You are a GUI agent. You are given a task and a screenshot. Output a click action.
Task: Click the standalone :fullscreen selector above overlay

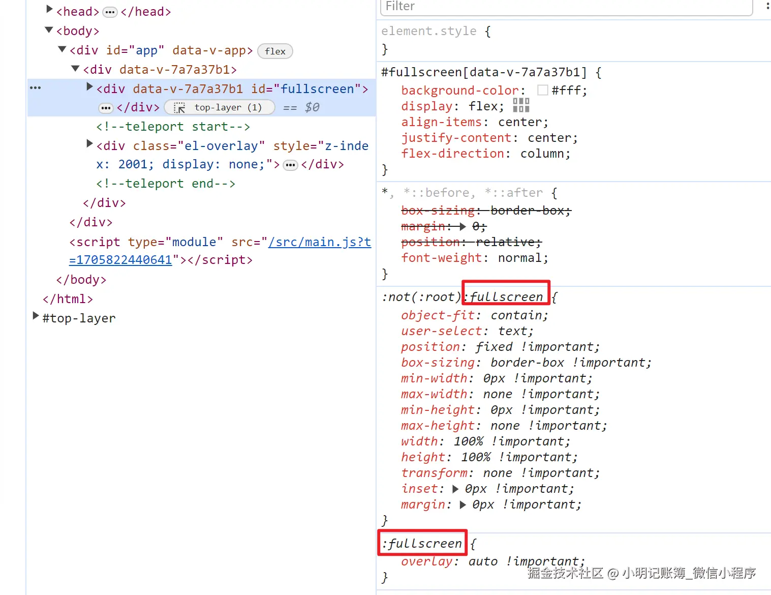(422, 544)
